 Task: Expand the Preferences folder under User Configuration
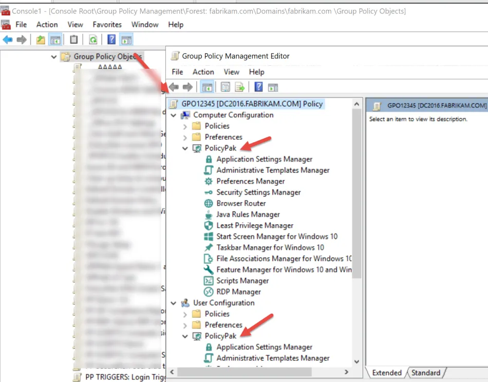point(185,325)
